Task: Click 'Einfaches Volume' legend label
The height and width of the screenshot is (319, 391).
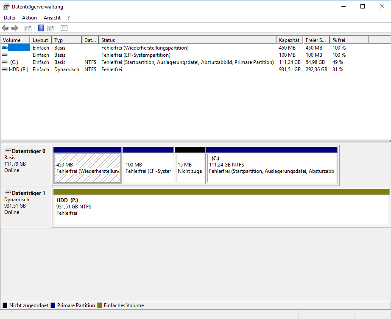Action: [x=124, y=305]
